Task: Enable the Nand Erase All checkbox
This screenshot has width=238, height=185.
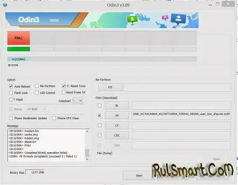Action: point(64,92)
